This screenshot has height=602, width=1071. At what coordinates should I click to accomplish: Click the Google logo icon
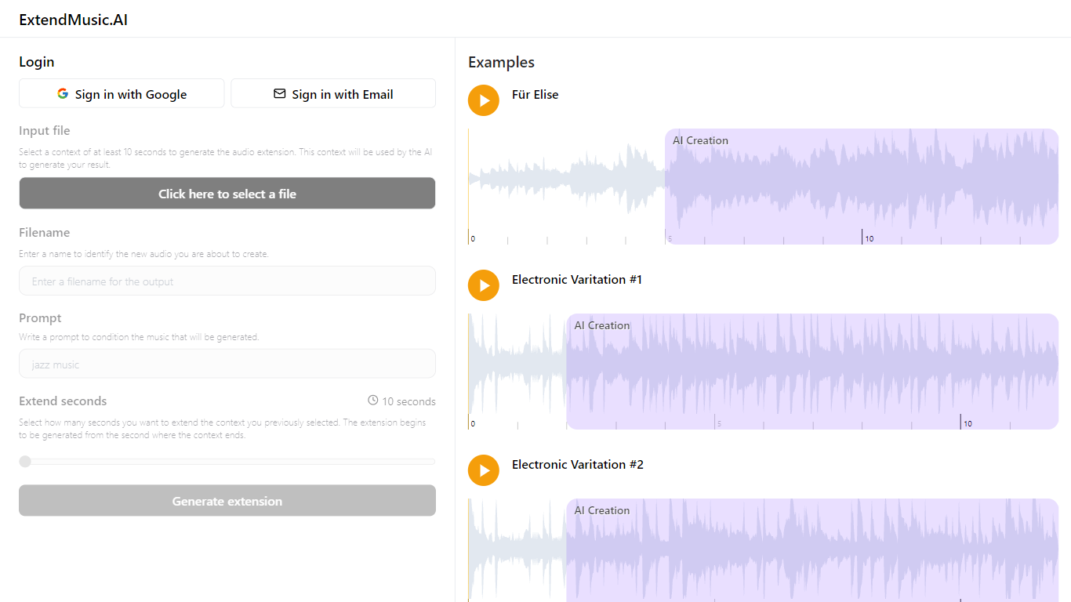63,93
